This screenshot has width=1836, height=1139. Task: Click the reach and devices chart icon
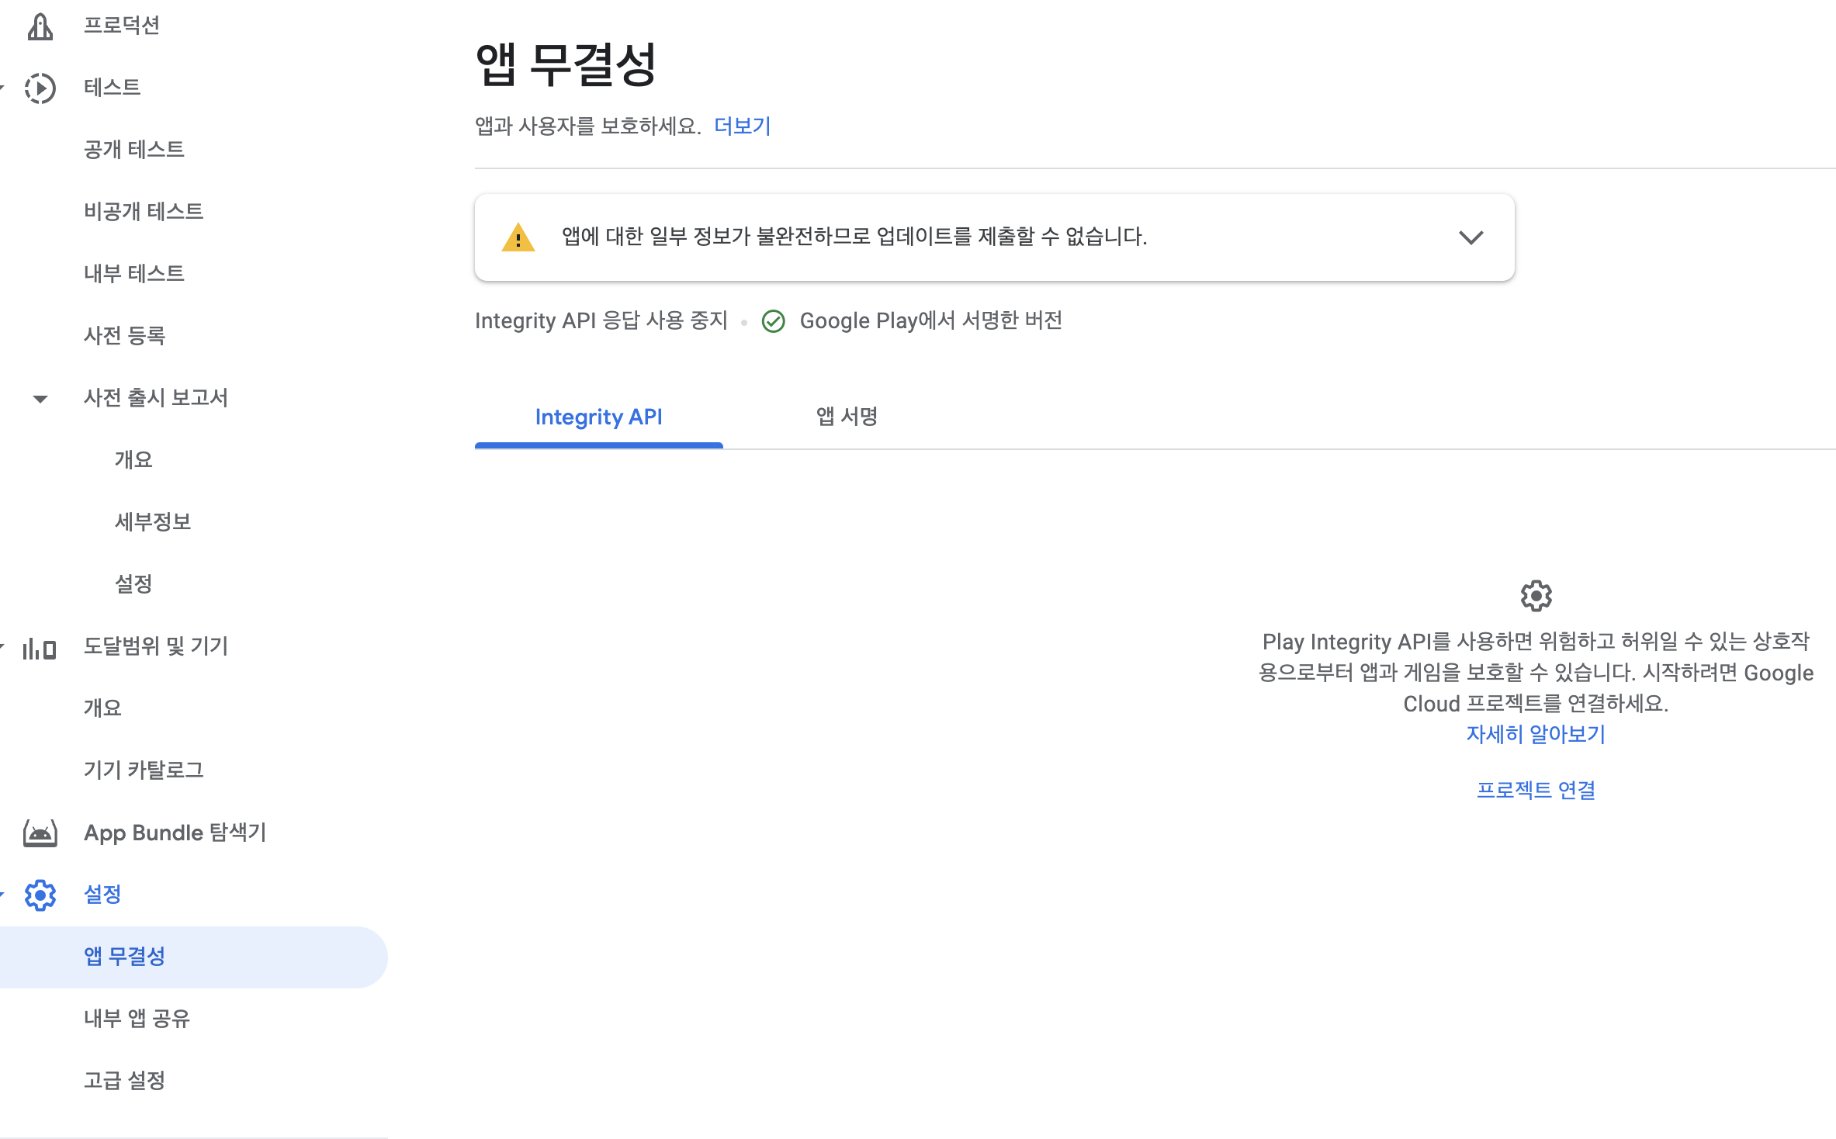(40, 647)
